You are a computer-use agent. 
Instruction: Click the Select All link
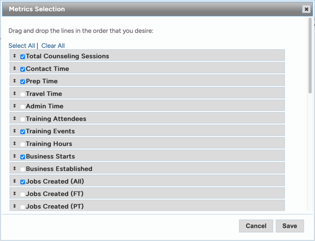point(22,46)
